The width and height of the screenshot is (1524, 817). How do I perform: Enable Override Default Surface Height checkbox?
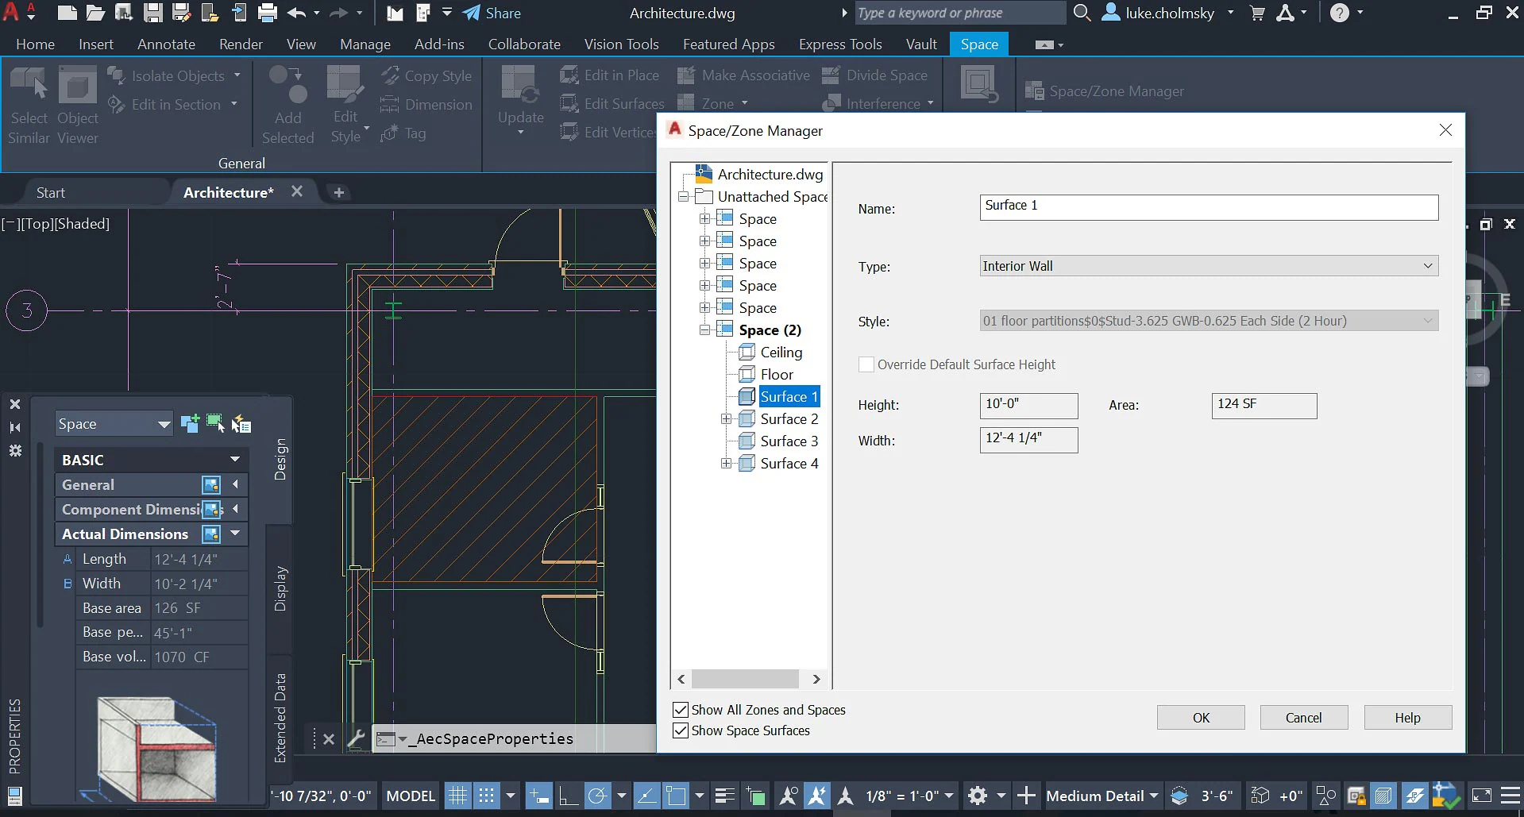866,364
